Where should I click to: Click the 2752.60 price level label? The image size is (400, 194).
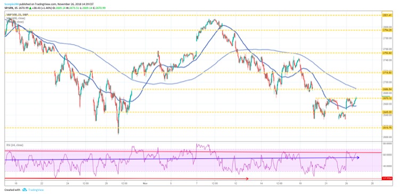point(387,53)
